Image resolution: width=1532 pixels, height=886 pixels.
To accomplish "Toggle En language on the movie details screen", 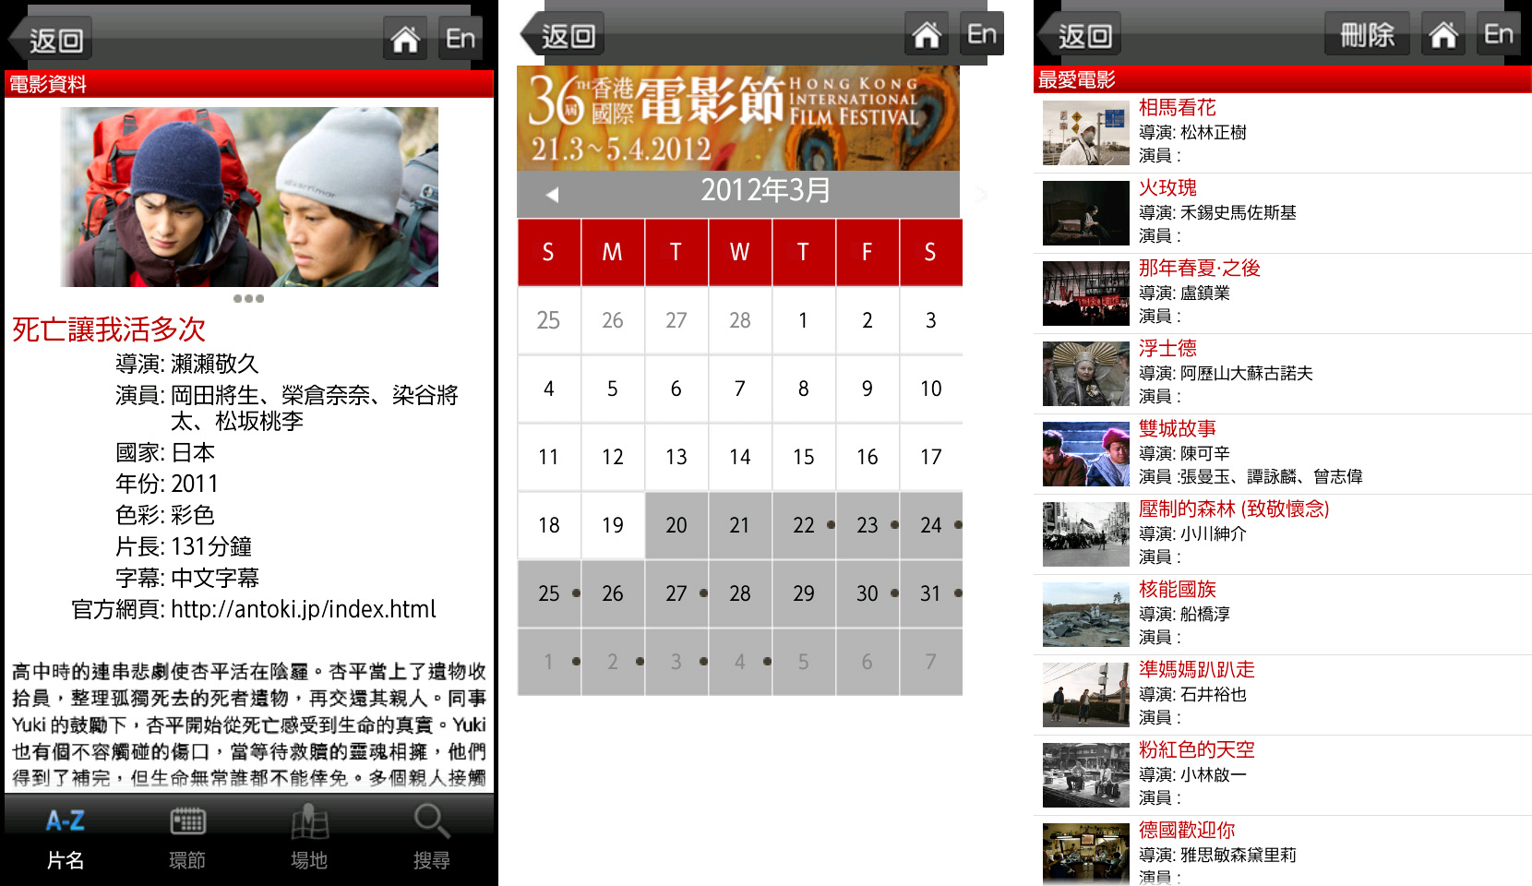I will pyautogui.click(x=460, y=39).
